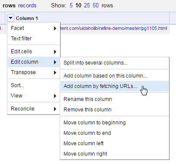Open the Column 1 dropdown arrow
The width and height of the screenshot is (176, 166).
pos(10,18)
